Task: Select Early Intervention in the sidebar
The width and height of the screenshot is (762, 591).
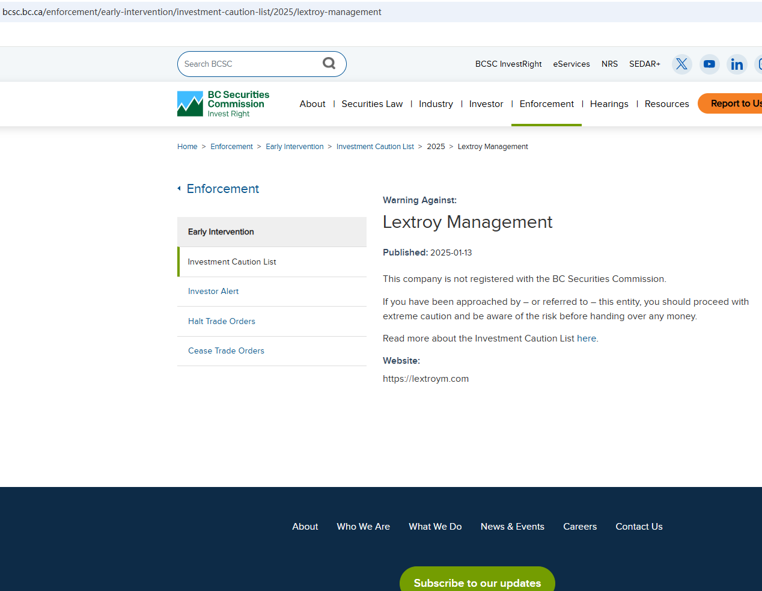Action: (272, 232)
